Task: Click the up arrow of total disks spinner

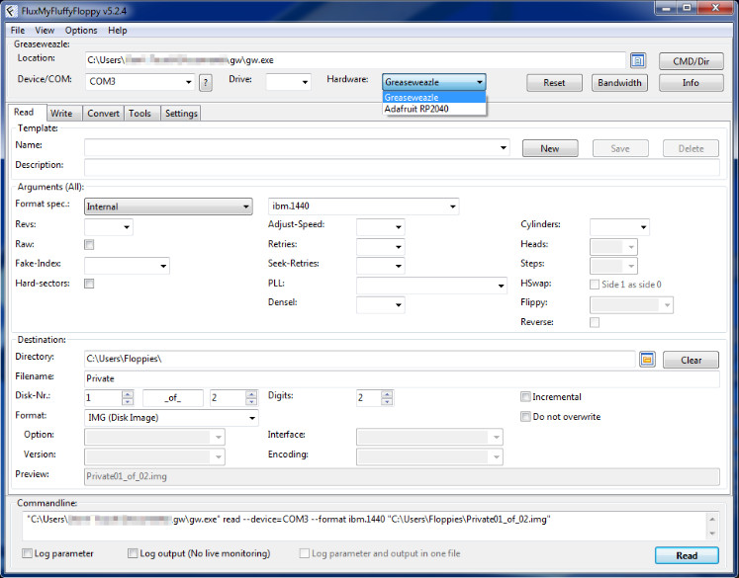Action: [251, 394]
